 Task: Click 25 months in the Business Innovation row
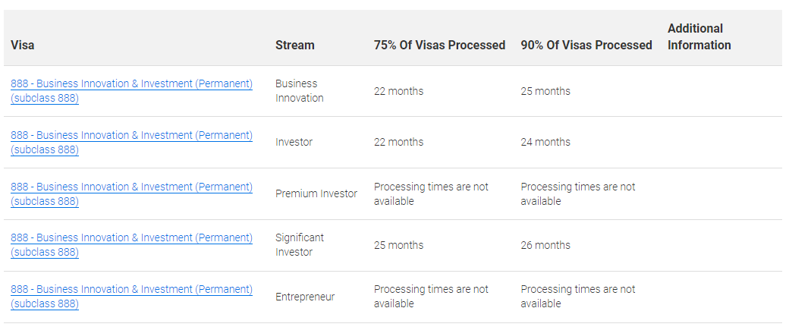pos(545,91)
